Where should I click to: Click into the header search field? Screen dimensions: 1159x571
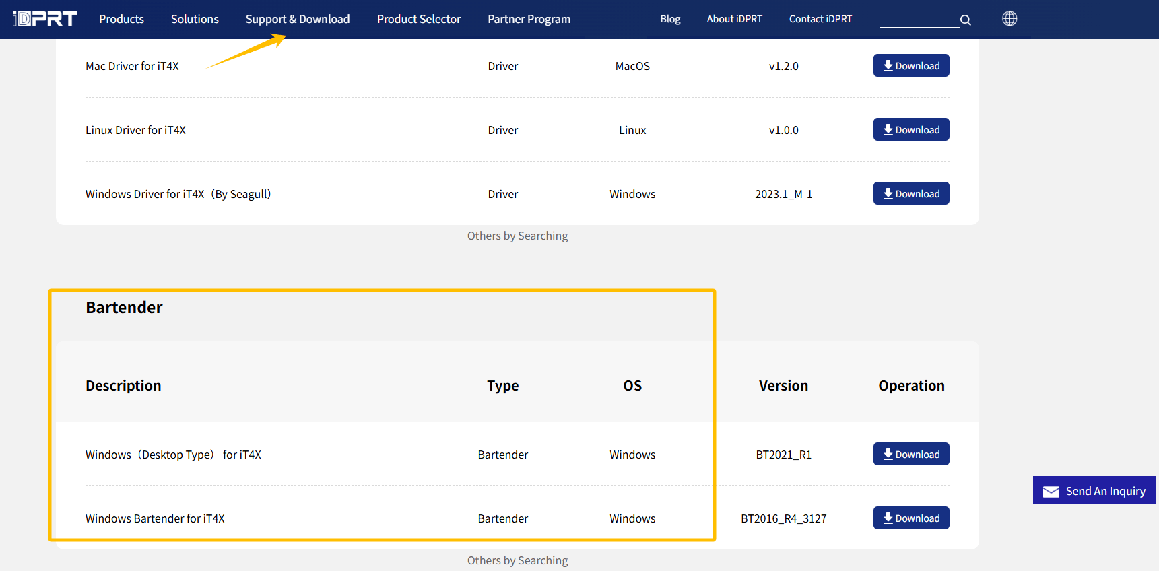pyautogui.click(x=918, y=20)
